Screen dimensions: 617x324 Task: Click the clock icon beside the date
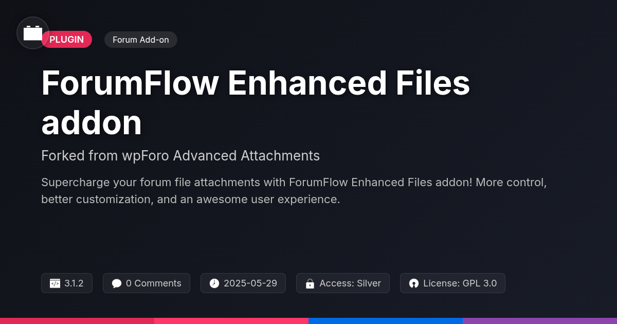tap(214, 283)
